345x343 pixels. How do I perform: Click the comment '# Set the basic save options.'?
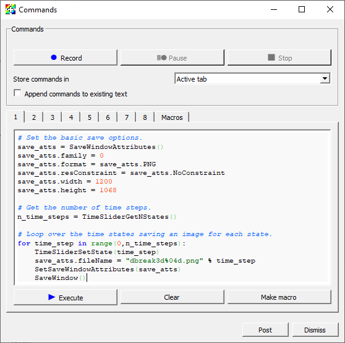(x=80, y=138)
